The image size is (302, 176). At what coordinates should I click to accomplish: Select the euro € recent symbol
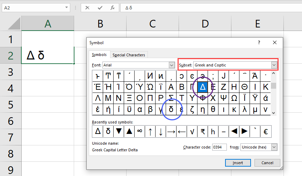266,131
